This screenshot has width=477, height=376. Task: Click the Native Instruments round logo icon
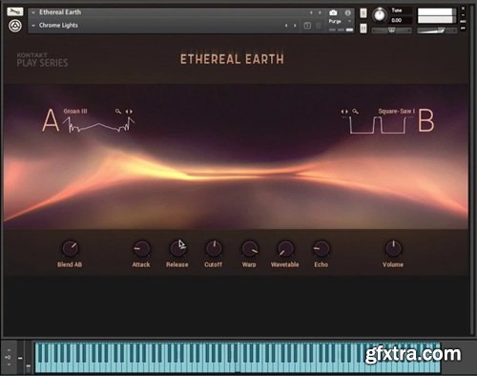click(15, 26)
